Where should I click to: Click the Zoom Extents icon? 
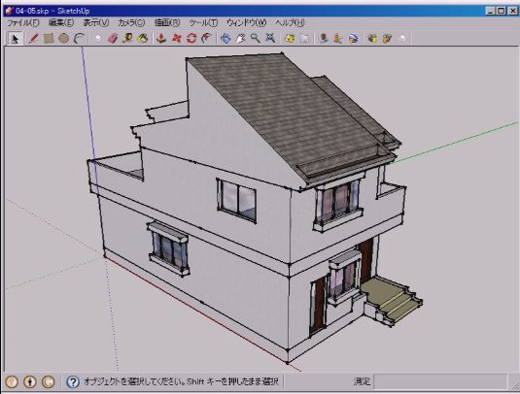[270, 39]
